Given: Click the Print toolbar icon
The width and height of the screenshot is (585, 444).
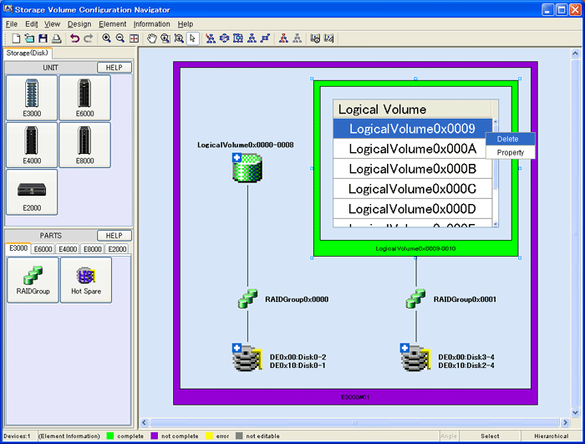Looking at the screenshot, I should coord(56,38).
